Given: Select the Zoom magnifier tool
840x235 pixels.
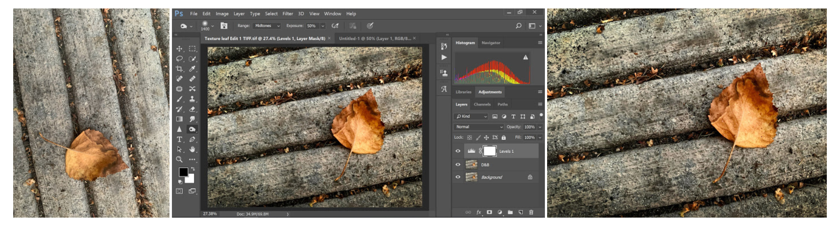Looking at the screenshot, I should pos(179,159).
